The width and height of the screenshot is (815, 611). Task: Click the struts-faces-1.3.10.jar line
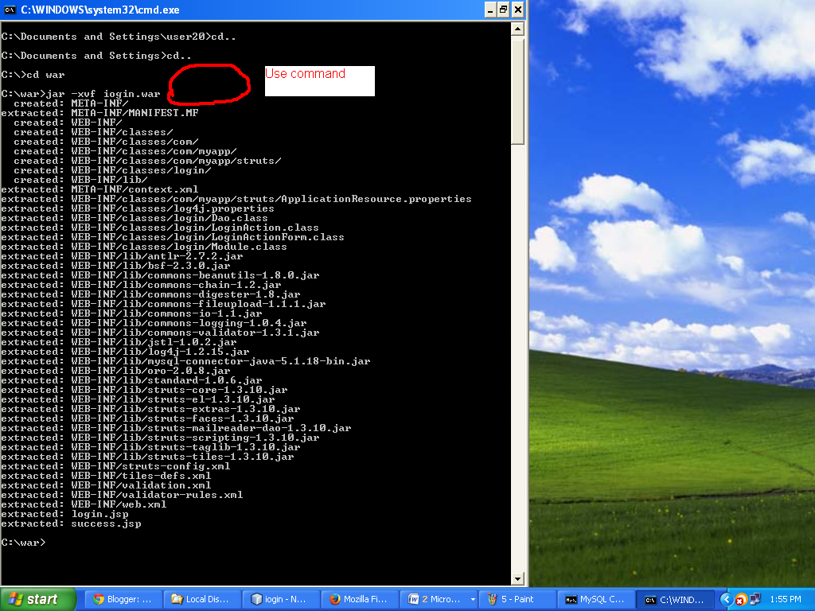click(147, 418)
